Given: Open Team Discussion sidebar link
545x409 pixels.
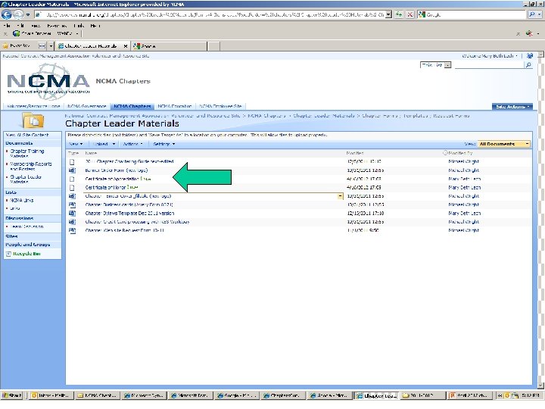Looking at the screenshot, I should [26, 226].
